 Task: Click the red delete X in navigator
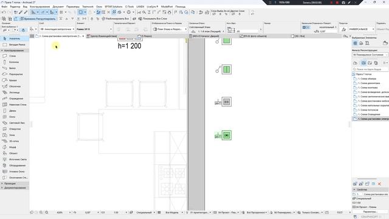tap(379, 184)
